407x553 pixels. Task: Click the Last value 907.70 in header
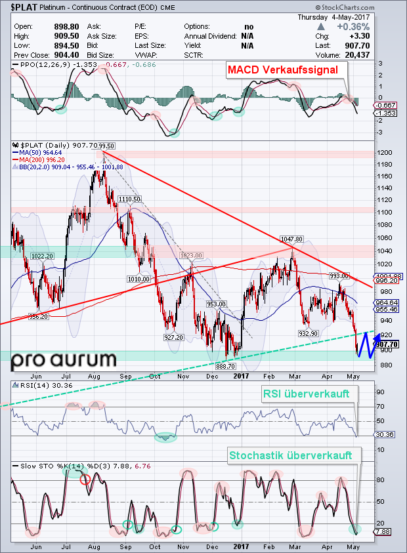point(357,45)
